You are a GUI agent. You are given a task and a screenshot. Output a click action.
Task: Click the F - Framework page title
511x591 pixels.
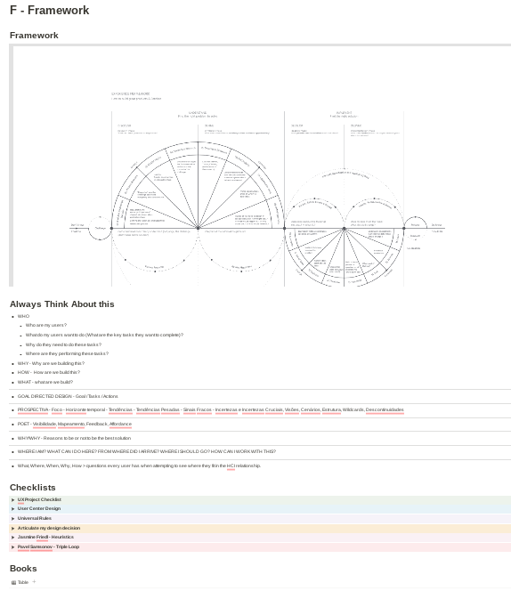49,10
